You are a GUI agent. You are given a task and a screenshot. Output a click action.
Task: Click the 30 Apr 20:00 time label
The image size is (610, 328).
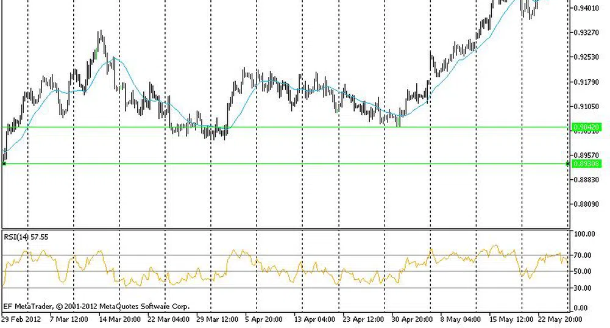(x=411, y=319)
